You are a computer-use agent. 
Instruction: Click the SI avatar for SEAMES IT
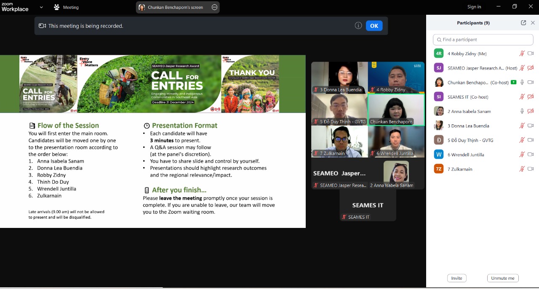click(439, 97)
